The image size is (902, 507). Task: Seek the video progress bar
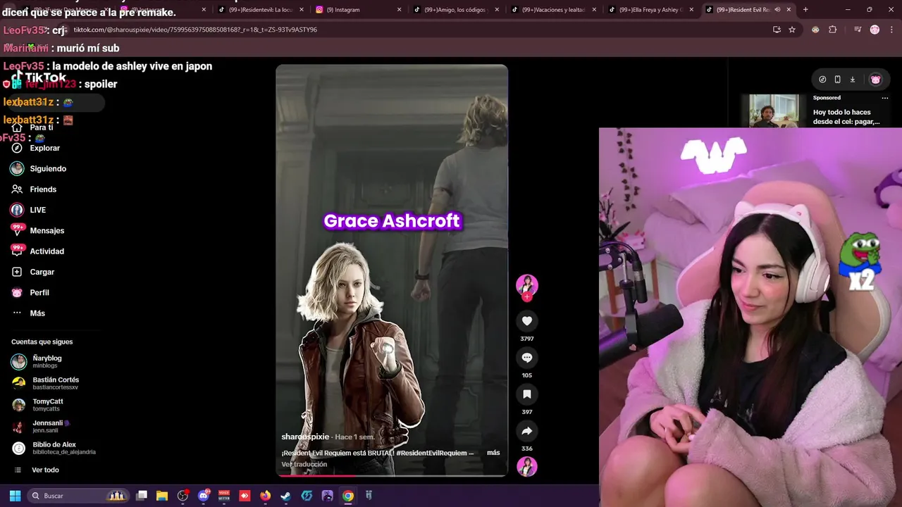point(392,475)
